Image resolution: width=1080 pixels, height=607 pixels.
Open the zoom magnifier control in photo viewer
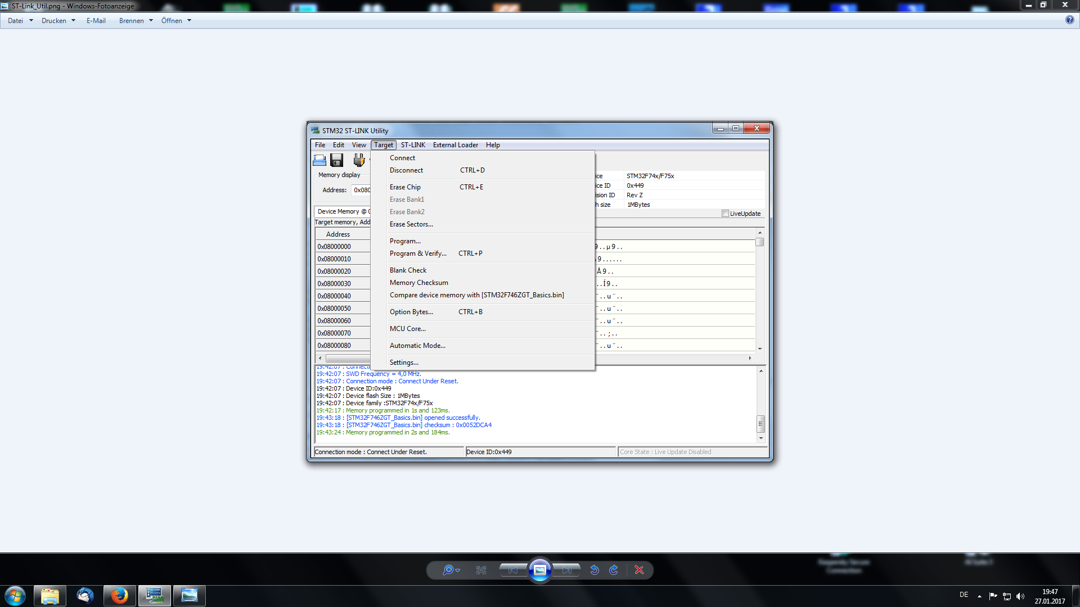coord(451,570)
